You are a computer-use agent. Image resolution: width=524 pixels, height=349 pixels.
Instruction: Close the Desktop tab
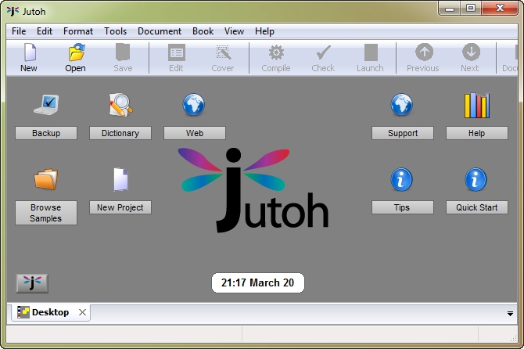point(82,312)
